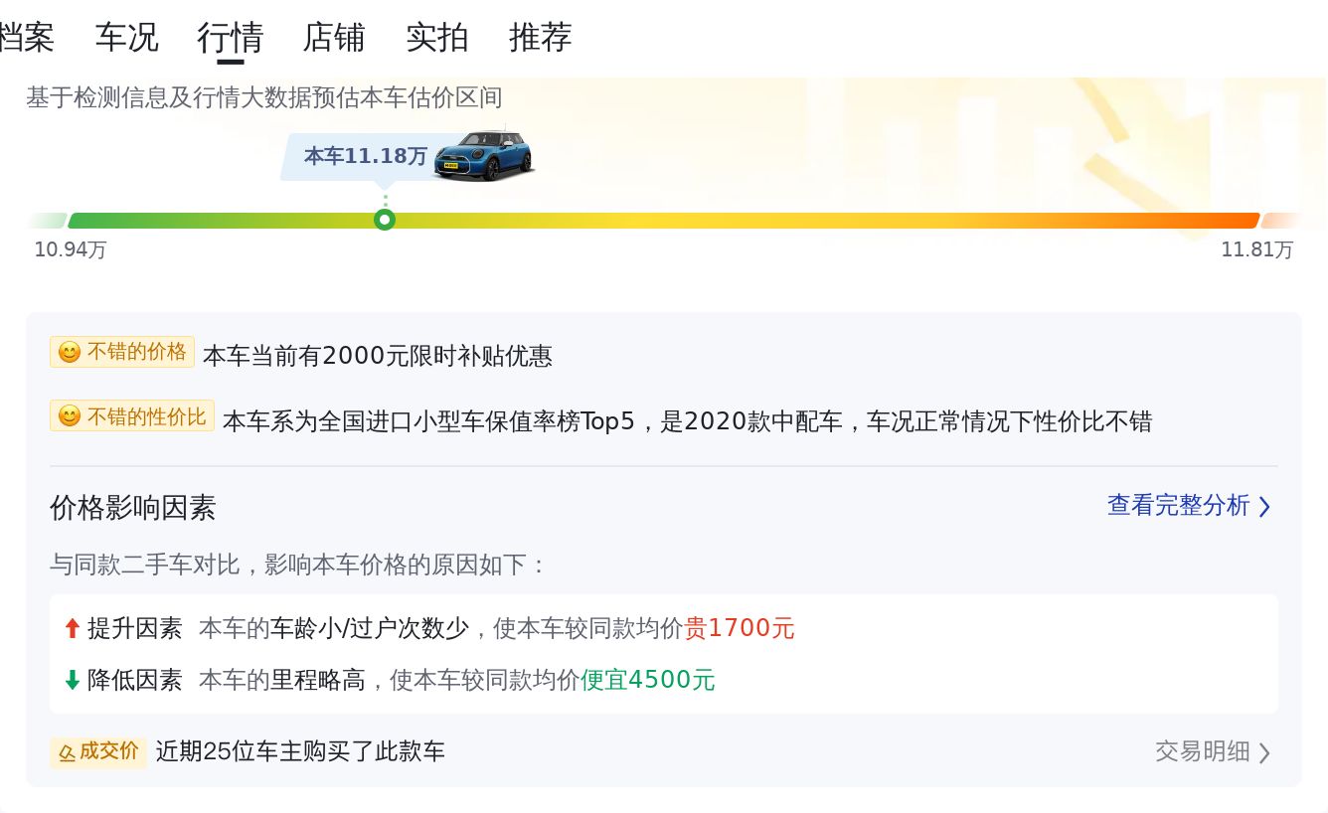This screenshot has width=1328, height=813.
Task: Click the smiley icon beside 不错的性价比
Action: pos(69,416)
